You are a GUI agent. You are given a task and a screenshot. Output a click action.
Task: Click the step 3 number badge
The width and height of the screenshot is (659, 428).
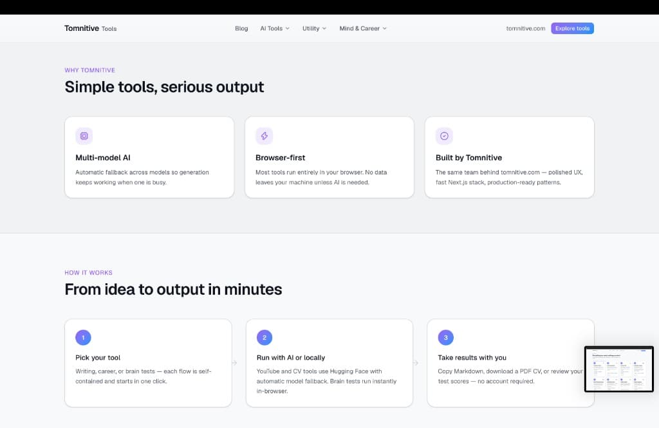(445, 337)
